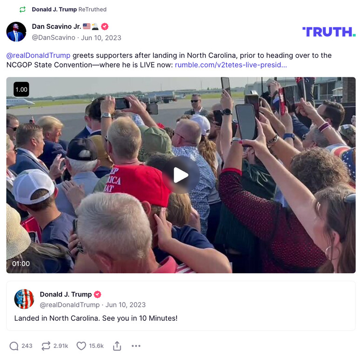Image resolution: width=362 pixels, height=357 pixels.
Task: Open the quoted Landed in North Carolina post
Action: point(181,306)
